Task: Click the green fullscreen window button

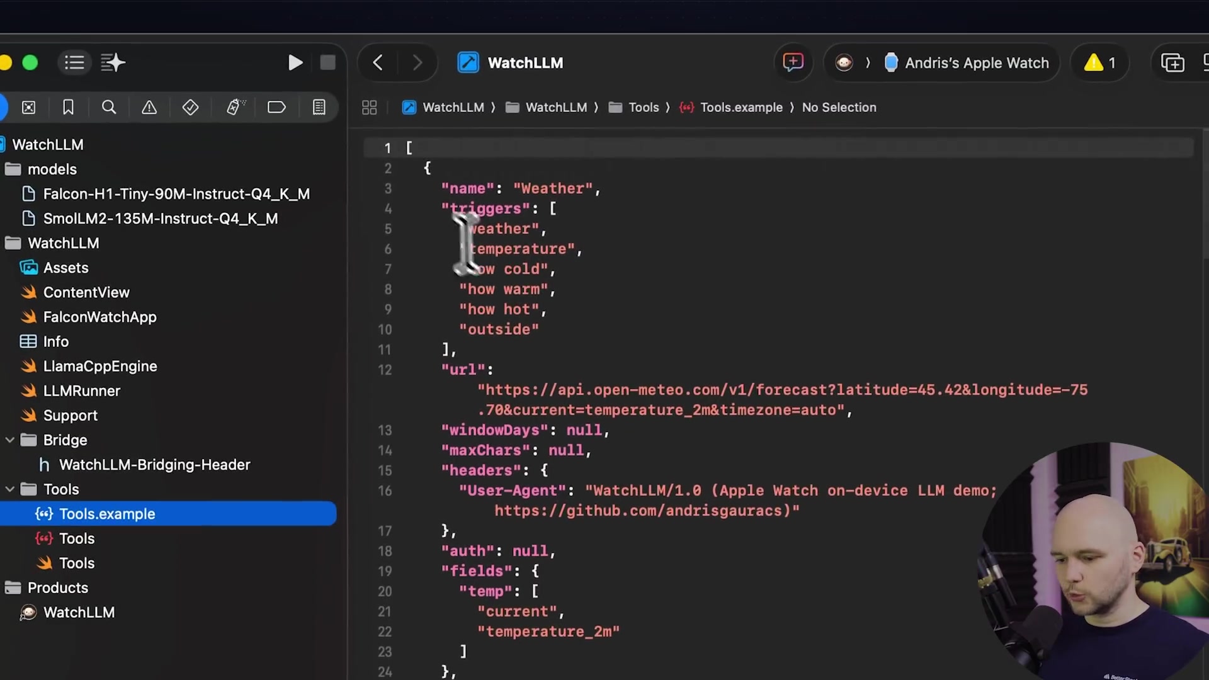Action: pos(30,63)
